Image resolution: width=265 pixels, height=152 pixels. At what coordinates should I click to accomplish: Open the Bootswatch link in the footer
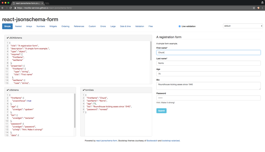[152, 141]
